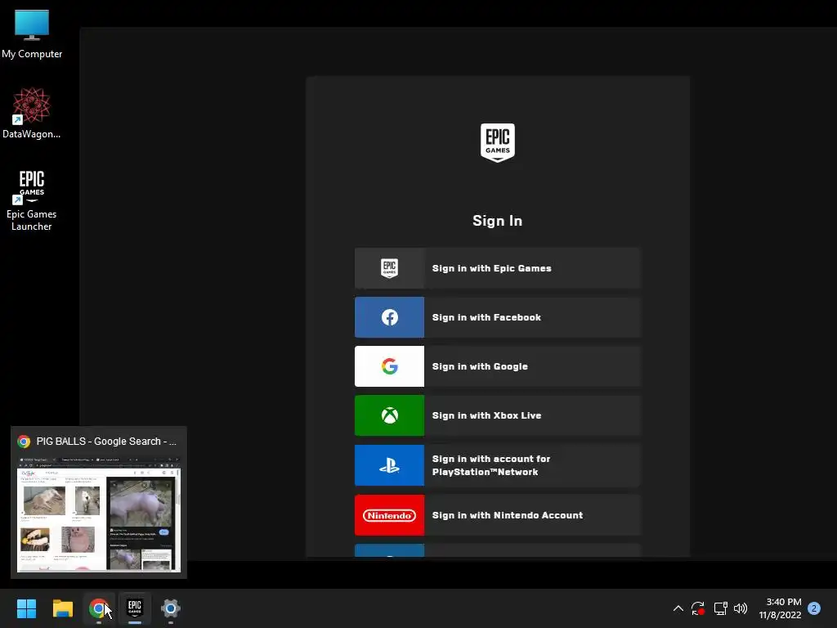837x628 pixels.
Task: Sign in with Google
Action: click(x=497, y=366)
